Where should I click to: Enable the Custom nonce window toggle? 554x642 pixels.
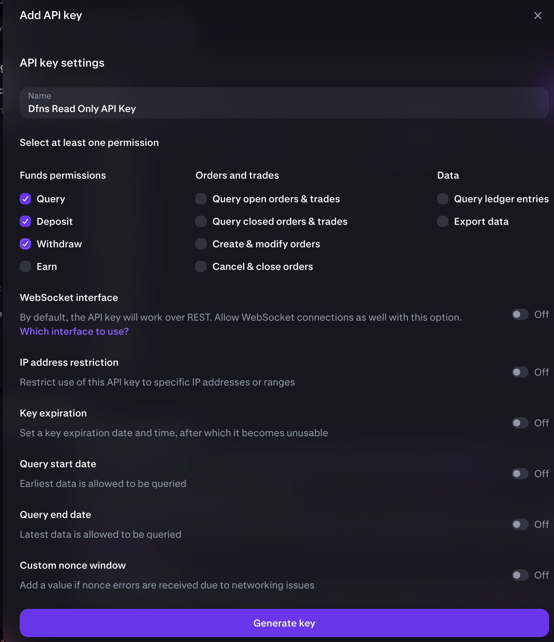point(520,575)
